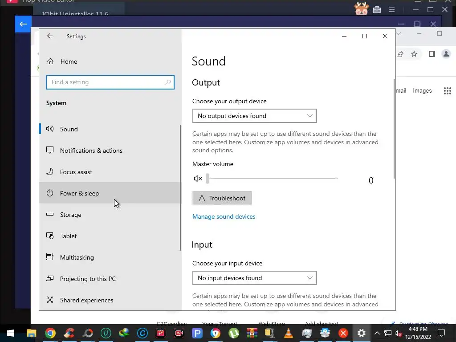Open uTorrent from taskbar
The width and height of the screenshot is (456, 342).
234,333
